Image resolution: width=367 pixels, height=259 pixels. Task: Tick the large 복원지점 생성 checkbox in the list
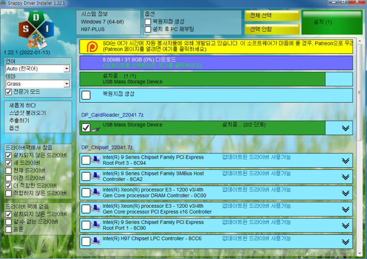tap(86, 95)
